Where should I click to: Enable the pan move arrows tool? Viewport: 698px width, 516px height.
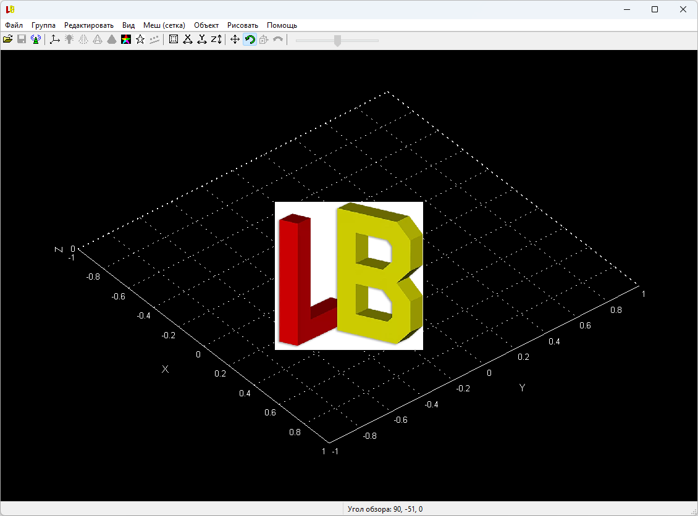(x=235, y=40)
